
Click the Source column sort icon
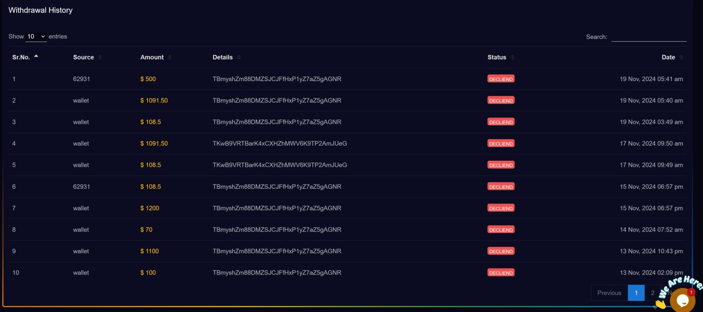pyautogui.click(x=100, y=57)
